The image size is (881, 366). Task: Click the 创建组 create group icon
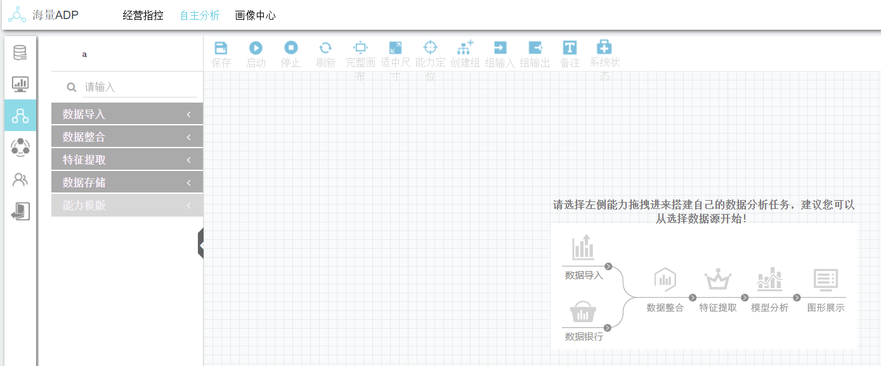click(466, 48)
